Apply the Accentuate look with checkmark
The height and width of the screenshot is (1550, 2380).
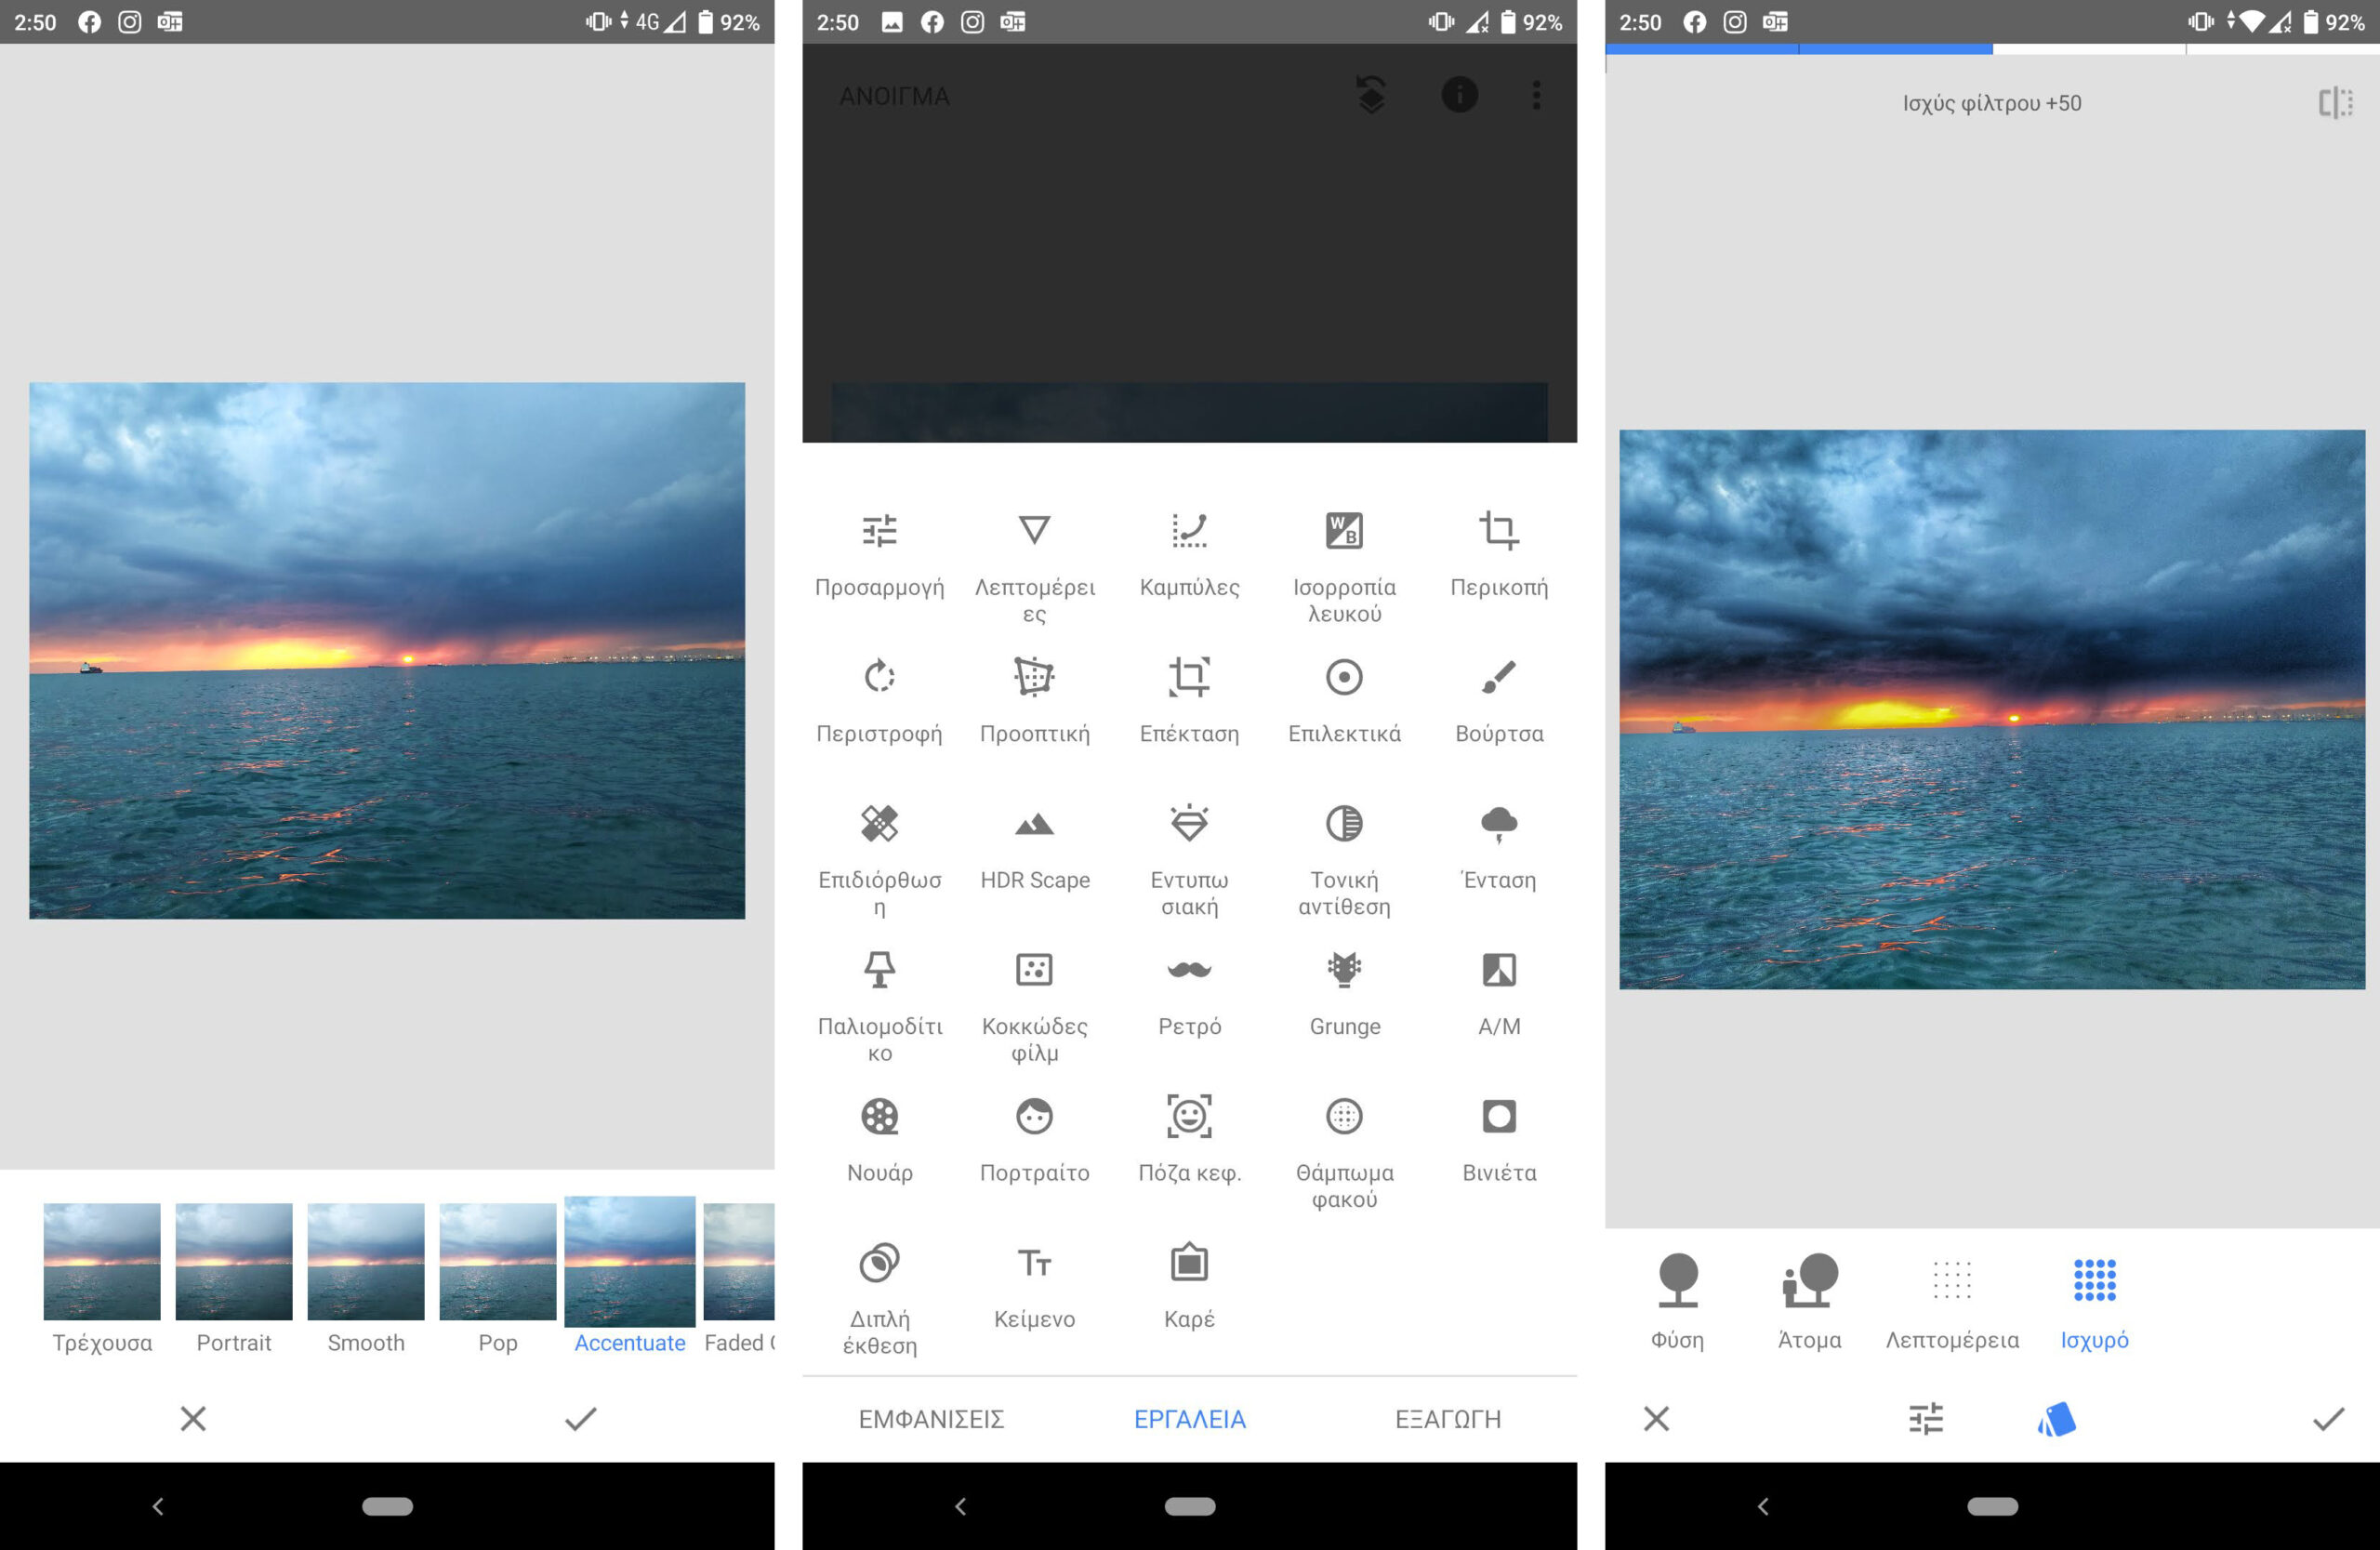(x=580, y=1418)
